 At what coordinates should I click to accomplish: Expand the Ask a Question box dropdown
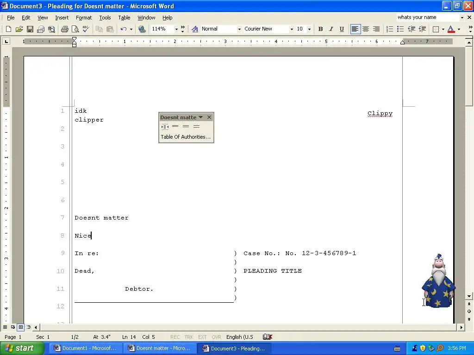tap(462, 18)
